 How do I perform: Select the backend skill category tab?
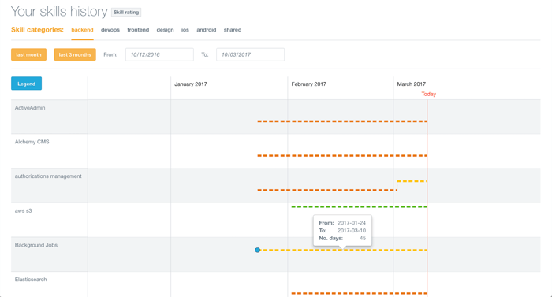(x=82, y=30)
